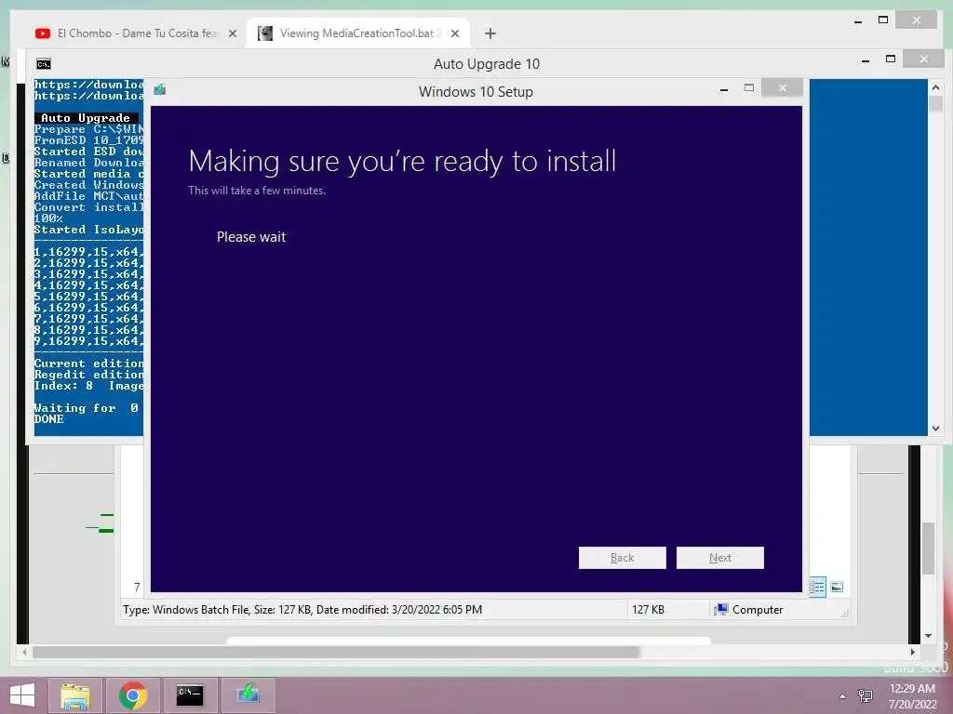Click the Computer status bar entry
This screenshot has width=953, height=714.
749,610
